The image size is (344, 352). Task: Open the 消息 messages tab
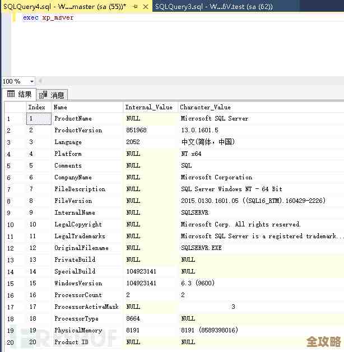(x=52, y=95)
